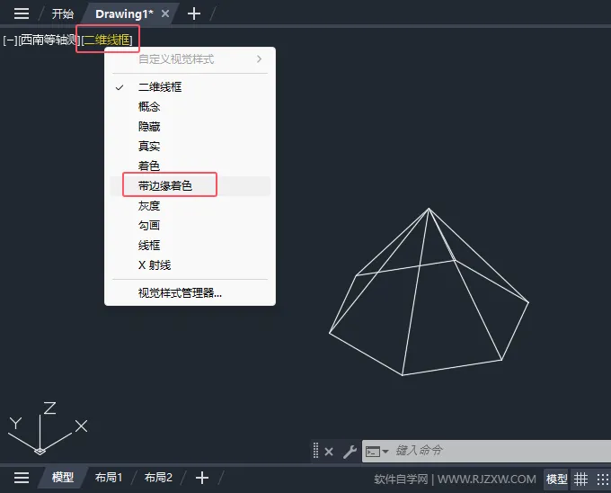Toggle the drawing grid display icon
The width and height of the screenshot is (611, 493).
tap(580, 479)
